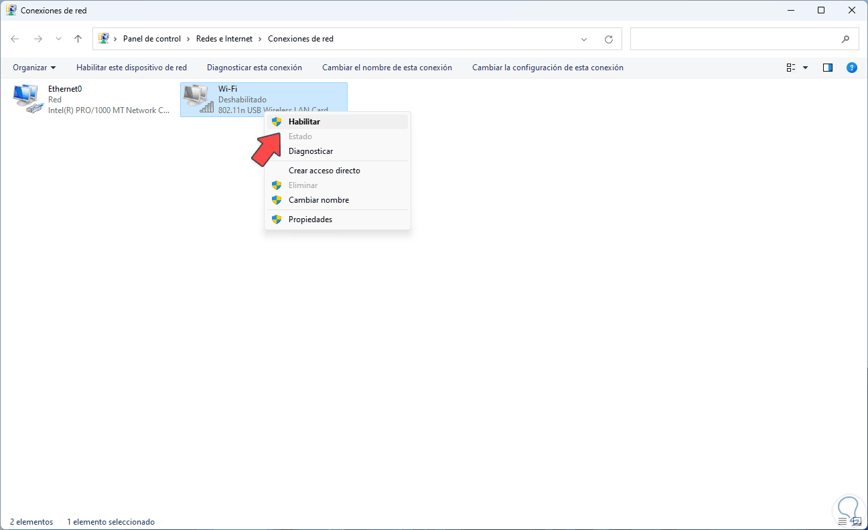
Task: Open Help with the question mark icon
Action: [x=852, y=68]
